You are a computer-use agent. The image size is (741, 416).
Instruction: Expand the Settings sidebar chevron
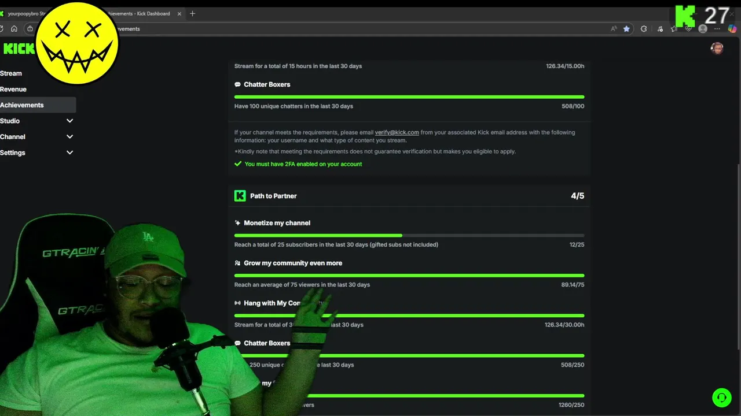pyautogui.click(x=69, y=153)
